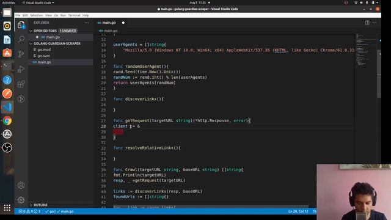Click the editor minimap
391x220 pixels.
click(365, 50)
